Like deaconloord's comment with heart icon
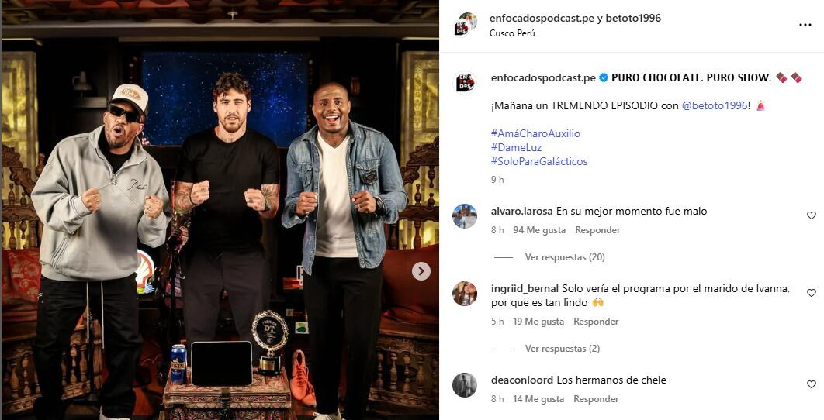Viewport: 824px width, 420px height. pyautogui.click(x=812, y=384)
